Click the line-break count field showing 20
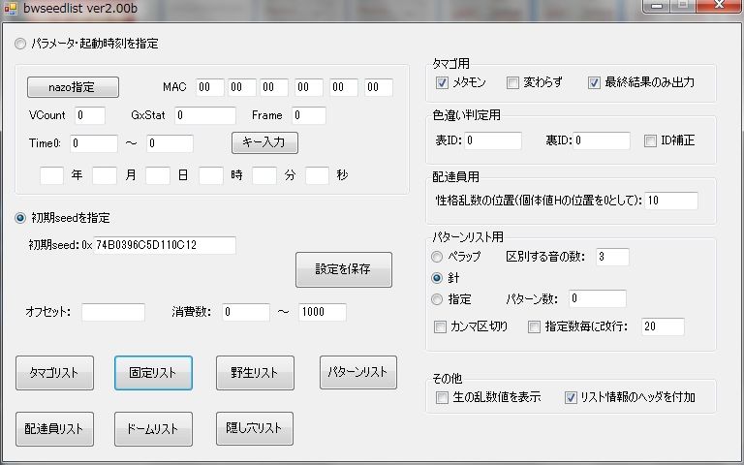The image size is (744, 465). [x=663, y=326]
